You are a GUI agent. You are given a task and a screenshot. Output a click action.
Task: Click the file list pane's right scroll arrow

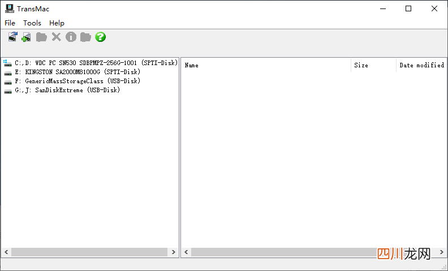point(442,252)
